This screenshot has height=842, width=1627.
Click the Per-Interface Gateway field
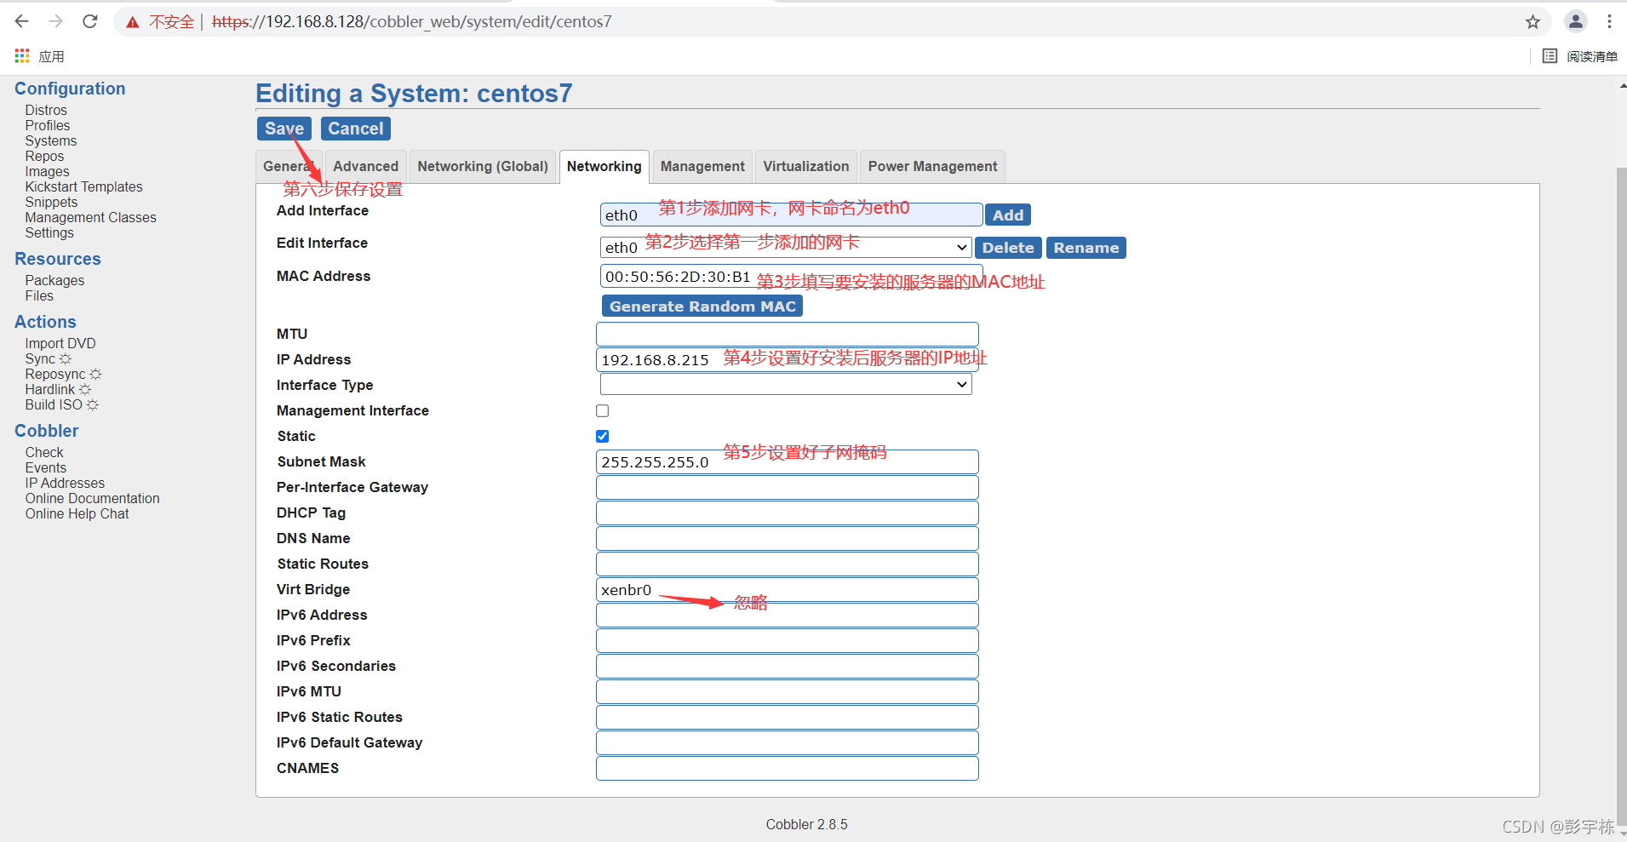tap(788, 487)
